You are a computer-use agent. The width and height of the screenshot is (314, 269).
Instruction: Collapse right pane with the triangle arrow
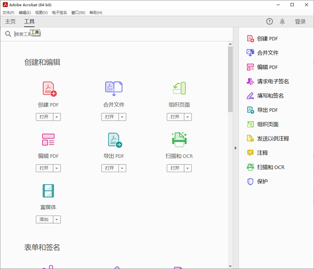tap(236, 148)
